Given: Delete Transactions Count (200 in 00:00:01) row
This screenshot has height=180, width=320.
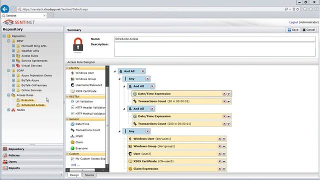Looking at the screenshot, I should click(224, 123).
